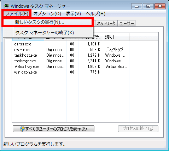Select the dwm.exe process row

tap(85, 50)
